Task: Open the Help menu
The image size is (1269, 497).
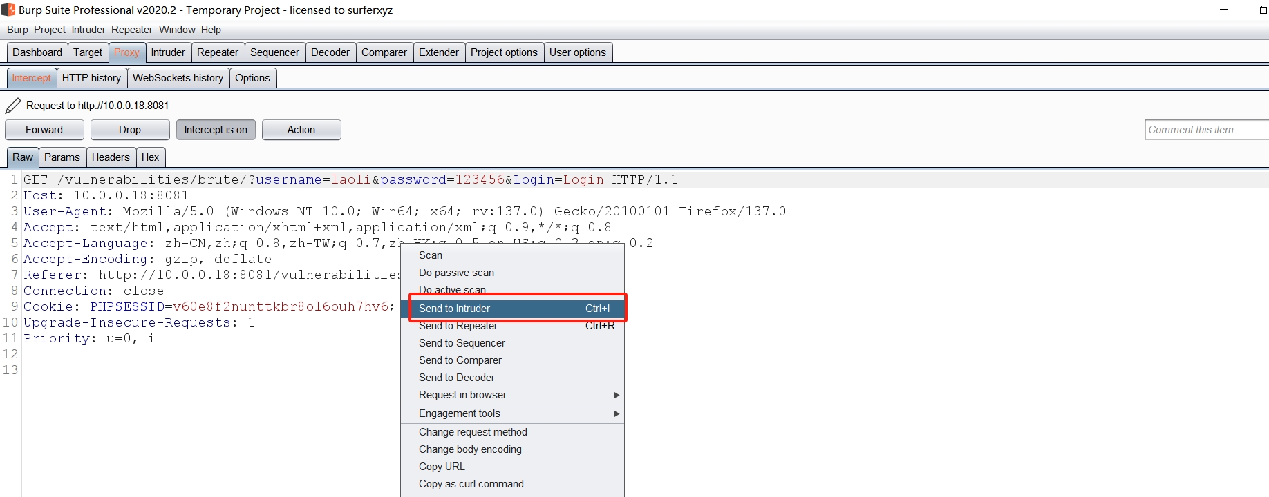Action: [211, 30]
